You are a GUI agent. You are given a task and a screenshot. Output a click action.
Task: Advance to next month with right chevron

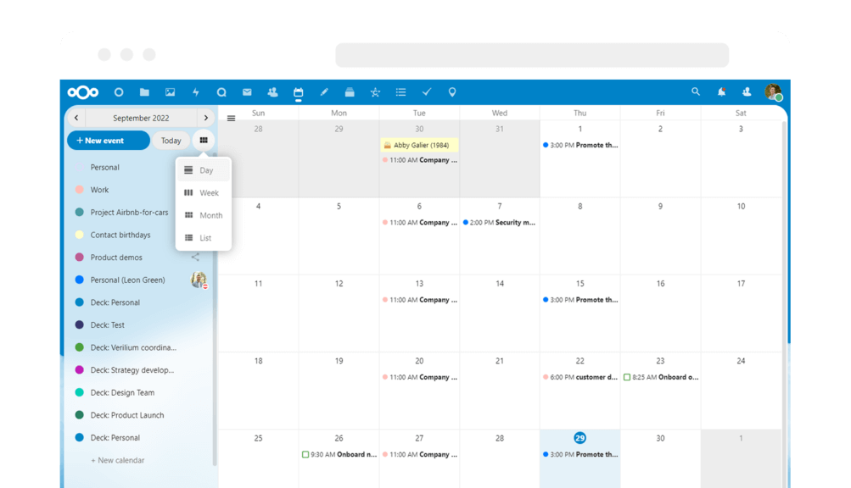[x=206, y=118]
